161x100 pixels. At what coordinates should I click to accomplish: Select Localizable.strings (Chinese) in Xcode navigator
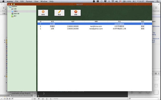pyautogui.click(x=21, y=95)
